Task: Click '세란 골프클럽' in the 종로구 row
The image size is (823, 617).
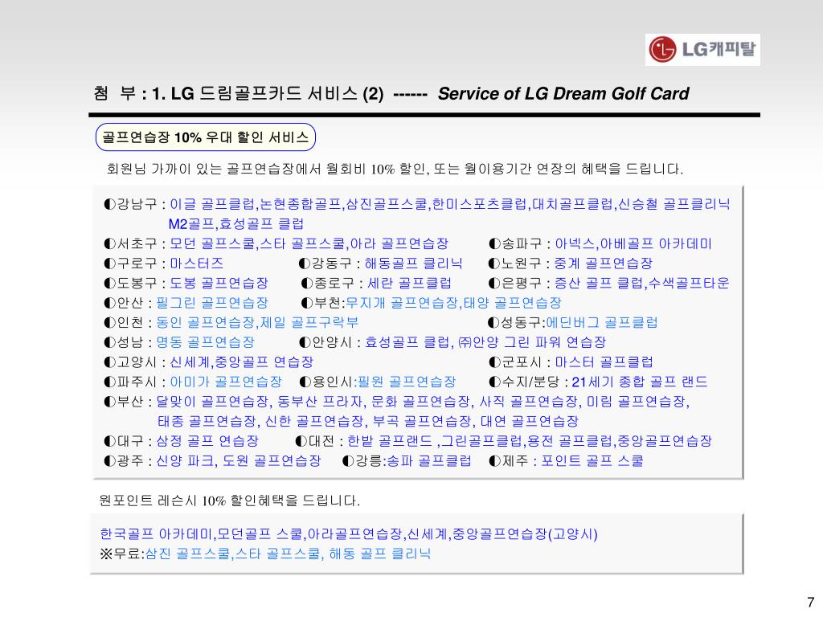Action: click(x=409, y=284)
